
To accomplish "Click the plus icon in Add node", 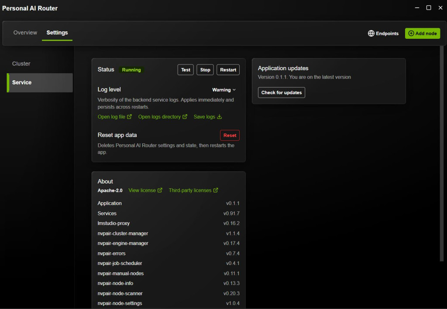I will click(411, 33).
